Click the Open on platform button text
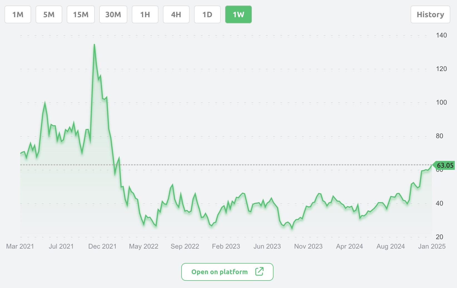This screenshot has width=457, height=288. coord(219,272)
